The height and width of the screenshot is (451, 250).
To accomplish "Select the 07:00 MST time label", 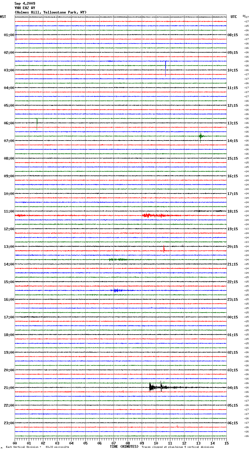I will tap(9, 141).
